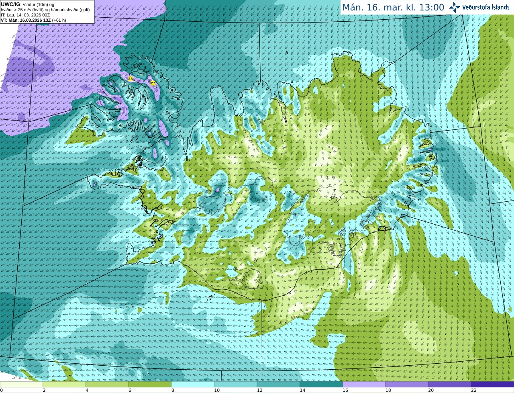Click the 6–8 m/s olive green legend swatch

click(x=150, y=384)
